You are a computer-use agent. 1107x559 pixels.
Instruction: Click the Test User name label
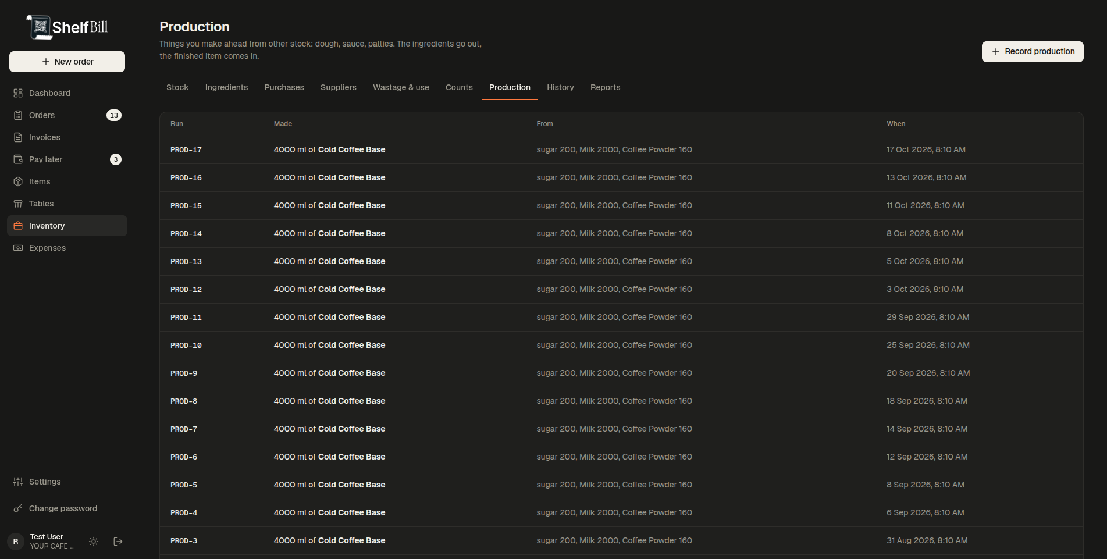(47, 537)
